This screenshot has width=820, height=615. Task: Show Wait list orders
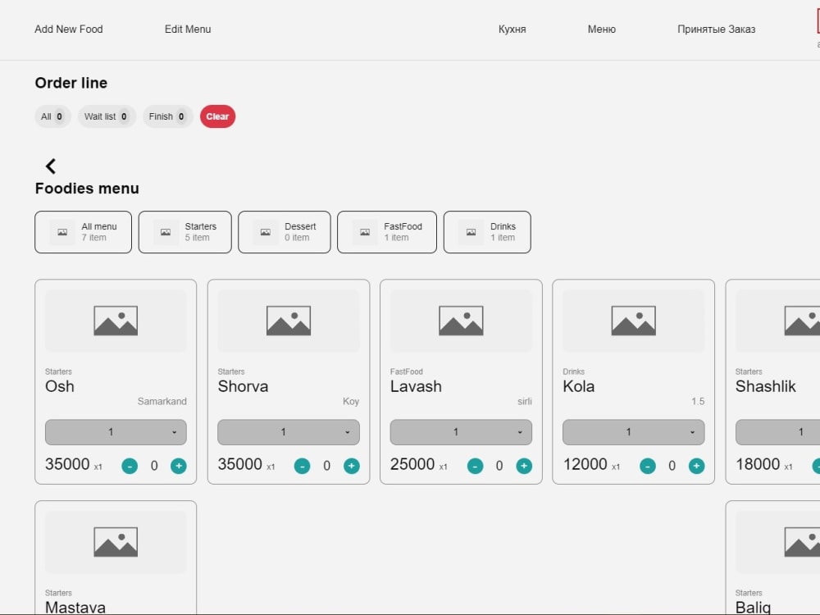point(107,116)
